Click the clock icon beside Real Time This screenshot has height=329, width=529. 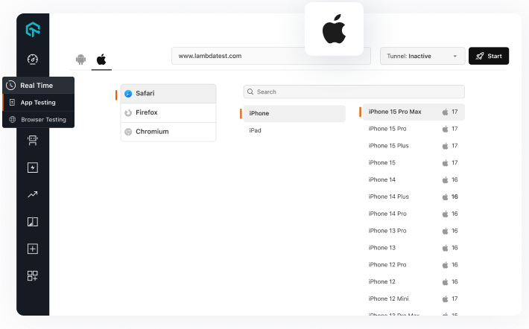pos(10,86)
